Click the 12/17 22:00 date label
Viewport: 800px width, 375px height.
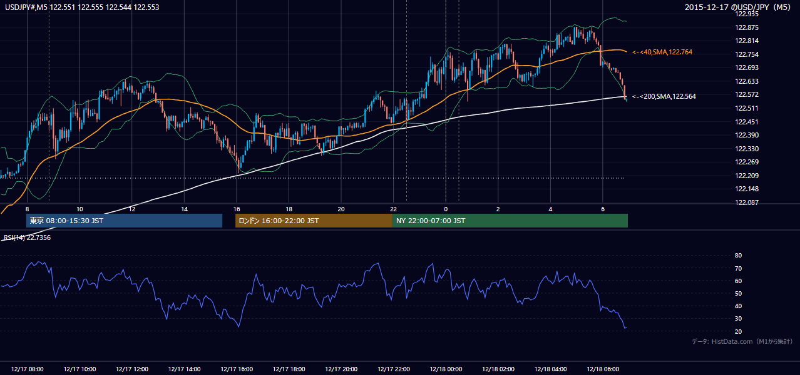pyautogui.click(x=393, y=369)
